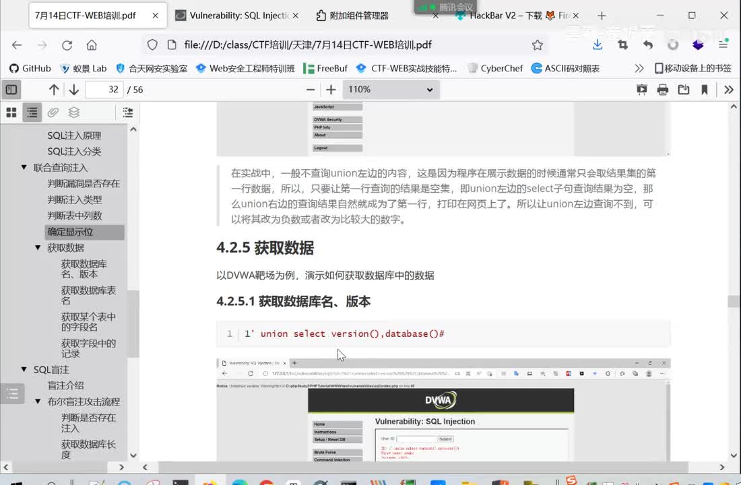
Task: Open current view bookmark icon
Action: [x=704, y=90]
